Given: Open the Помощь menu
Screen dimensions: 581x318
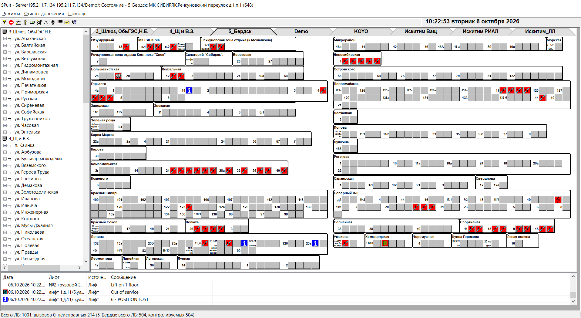Looking at the screenshot, I should (77, 14).
